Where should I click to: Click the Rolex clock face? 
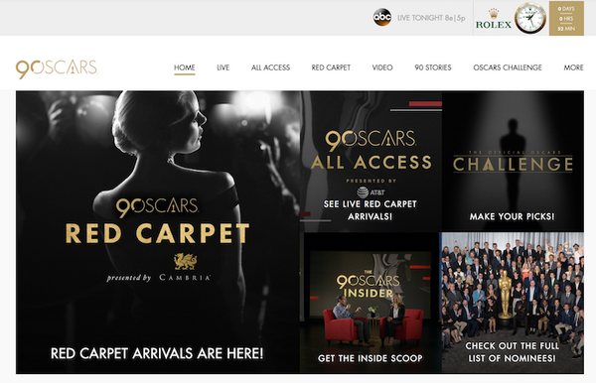530,18
